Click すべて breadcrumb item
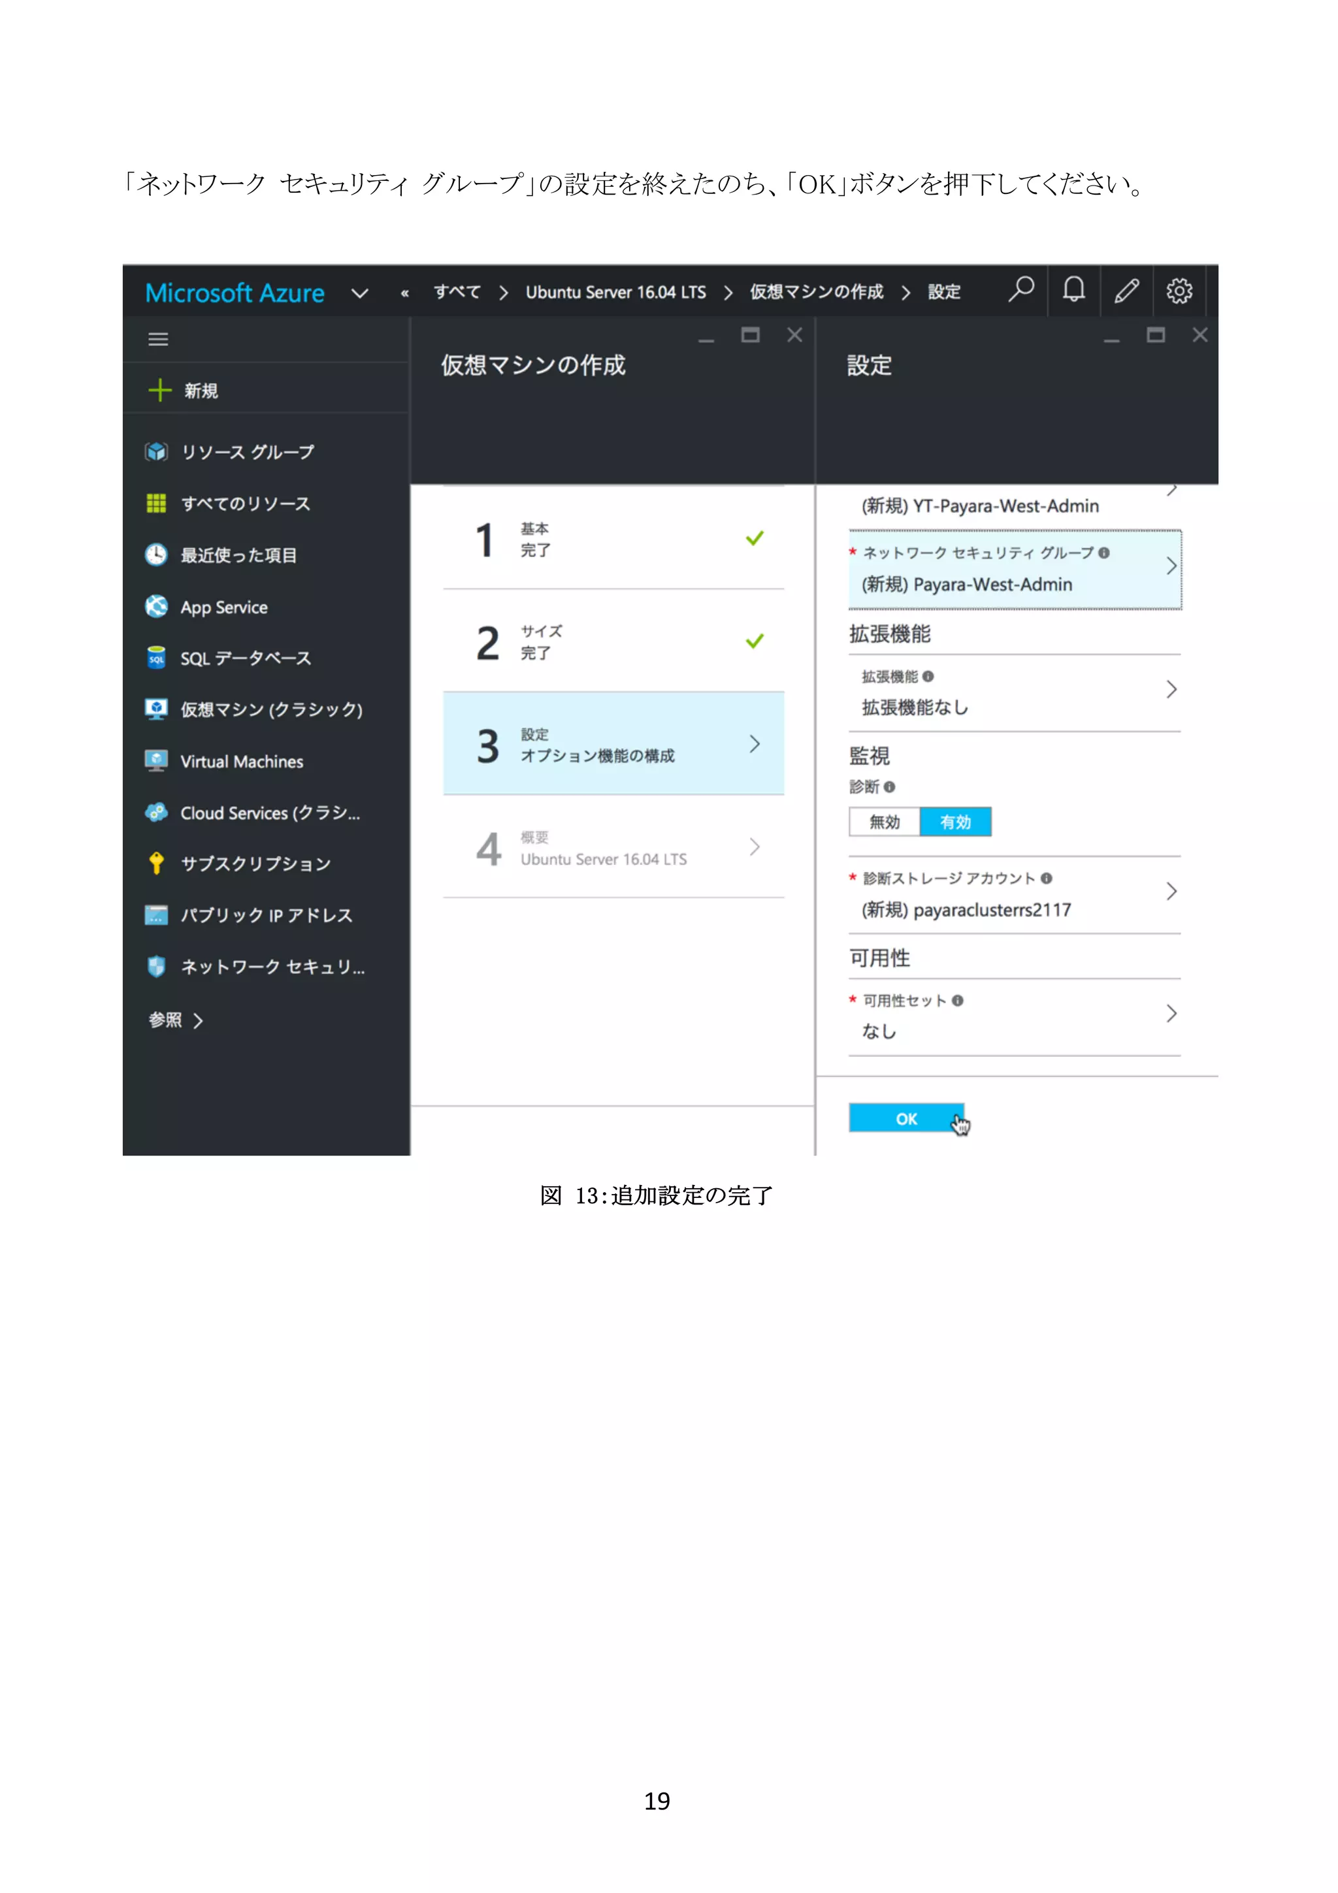Viewport: 1338px width, 1893px height. tap(457, 292)
